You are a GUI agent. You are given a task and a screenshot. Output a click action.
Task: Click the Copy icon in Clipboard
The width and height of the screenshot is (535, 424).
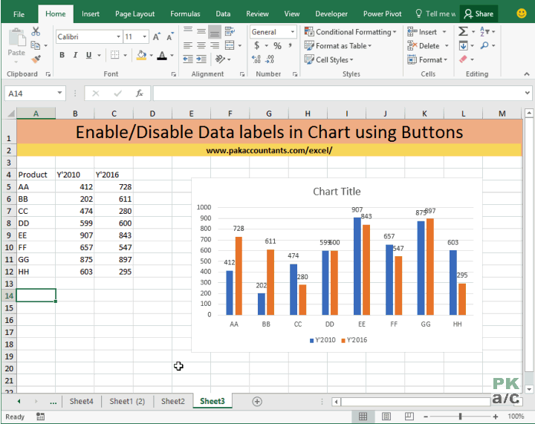[35, 45]
